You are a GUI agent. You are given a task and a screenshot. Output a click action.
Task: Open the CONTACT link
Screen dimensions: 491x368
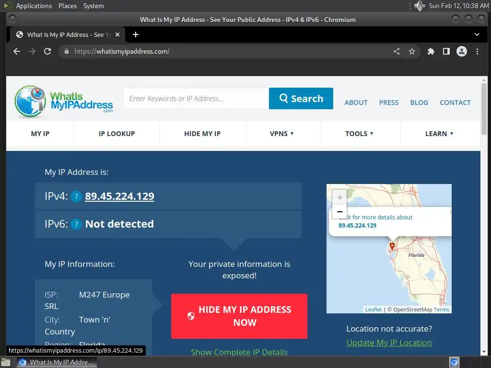click(456, 103)
